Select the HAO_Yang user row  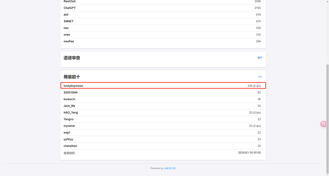pyautogui.click(x=163, y=113)
